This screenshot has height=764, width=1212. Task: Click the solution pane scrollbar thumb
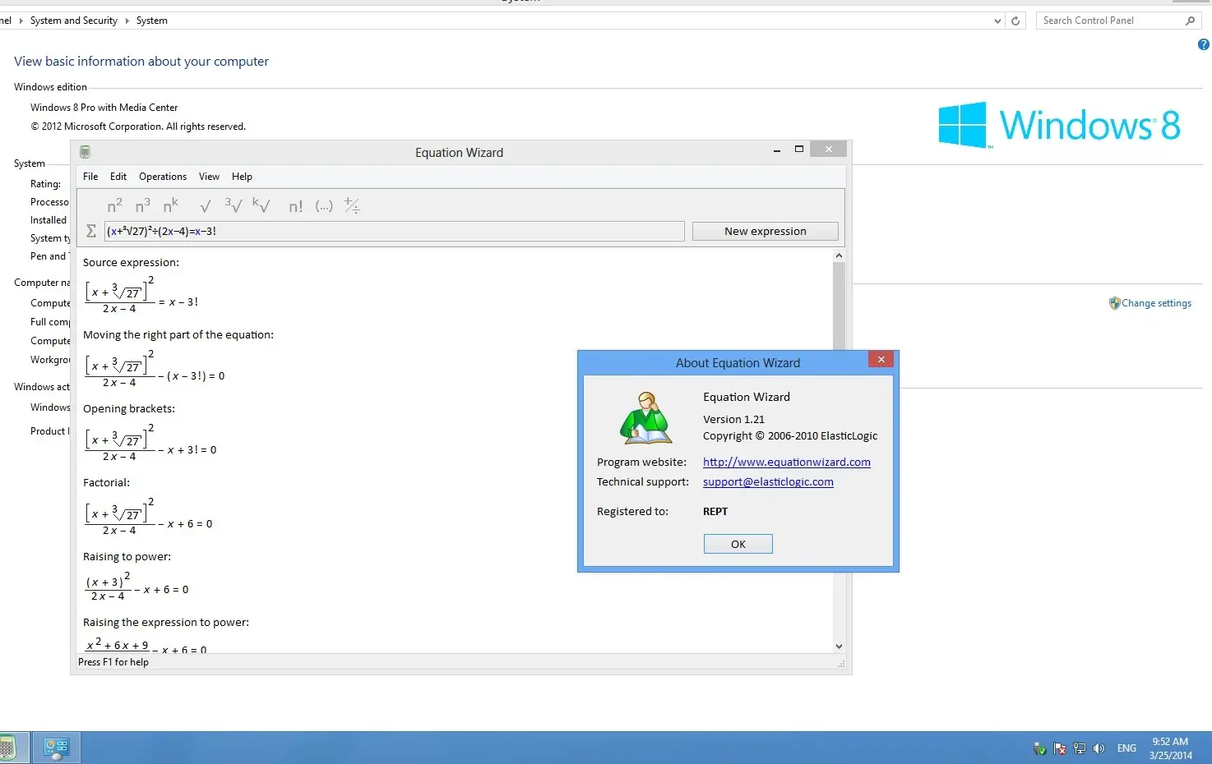click(839, 306)
